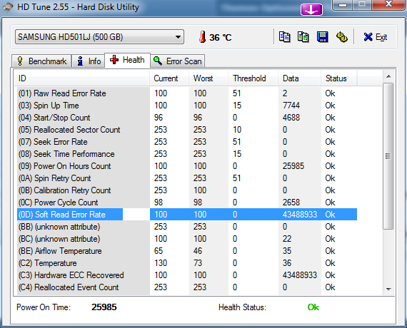
Task: Select the (C3) Hardware ECC Recovered row
Action: coord(187,275)
